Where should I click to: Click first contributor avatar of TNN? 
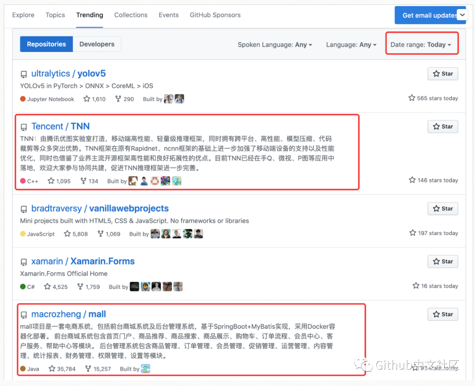click(x=133, y=181)
